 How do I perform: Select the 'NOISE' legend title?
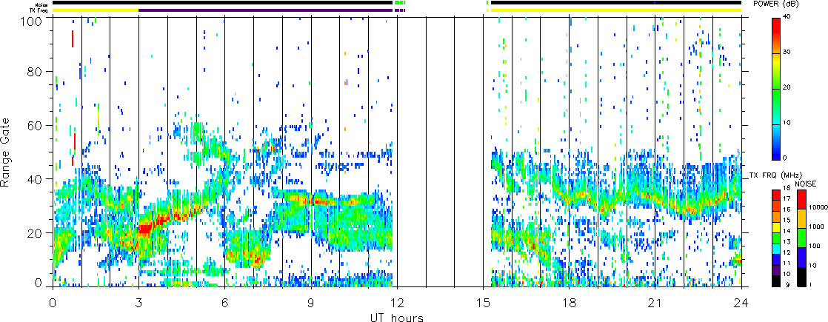tap(805, 184)
